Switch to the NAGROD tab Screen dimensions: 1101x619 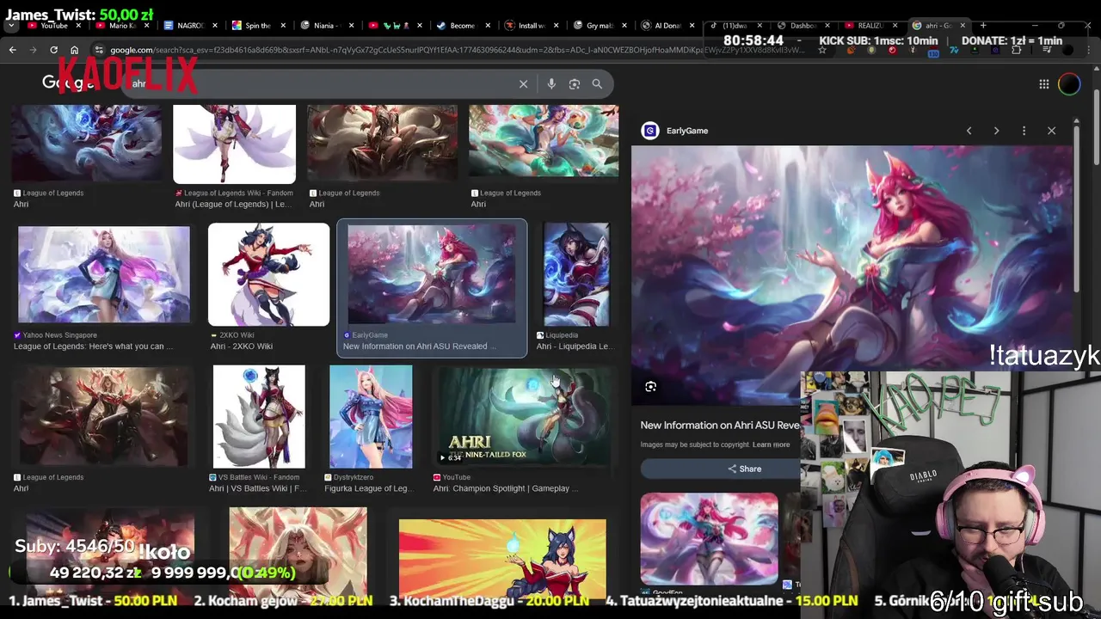pyautogui.click(x=189, y=26)
